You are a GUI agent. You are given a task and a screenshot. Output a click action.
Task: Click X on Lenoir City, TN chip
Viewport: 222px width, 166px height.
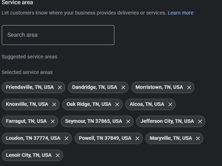click(x=58, y=155)
